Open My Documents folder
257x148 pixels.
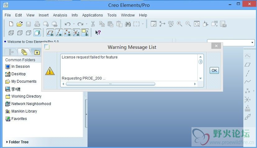pyautogui.click(x=21, y=81)
